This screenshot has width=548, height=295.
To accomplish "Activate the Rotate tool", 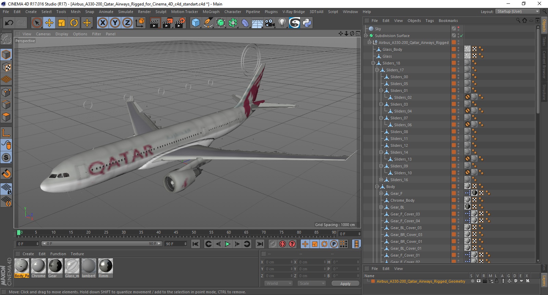I will pyautogui.click(x=74, y=23).
